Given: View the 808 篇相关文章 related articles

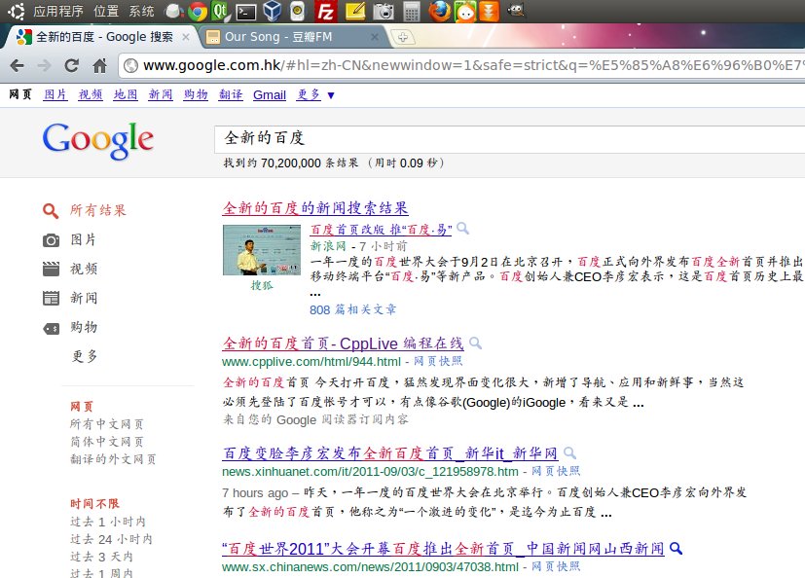Looking at the screenshot, I should click(352, 309).
